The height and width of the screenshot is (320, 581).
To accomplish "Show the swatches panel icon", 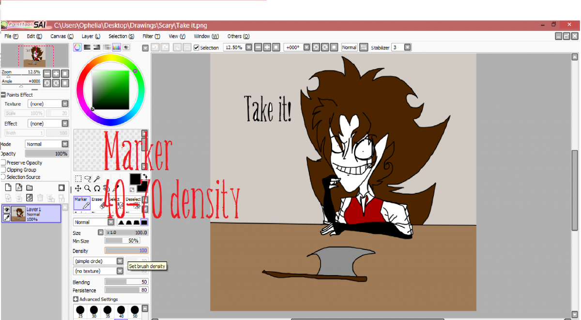I will [116, 47].
